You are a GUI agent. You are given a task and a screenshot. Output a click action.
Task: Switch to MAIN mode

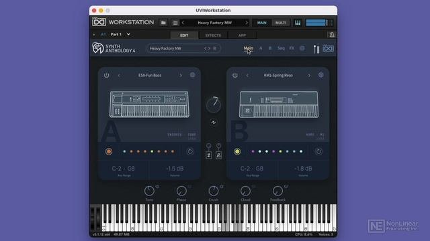point(261,23)
